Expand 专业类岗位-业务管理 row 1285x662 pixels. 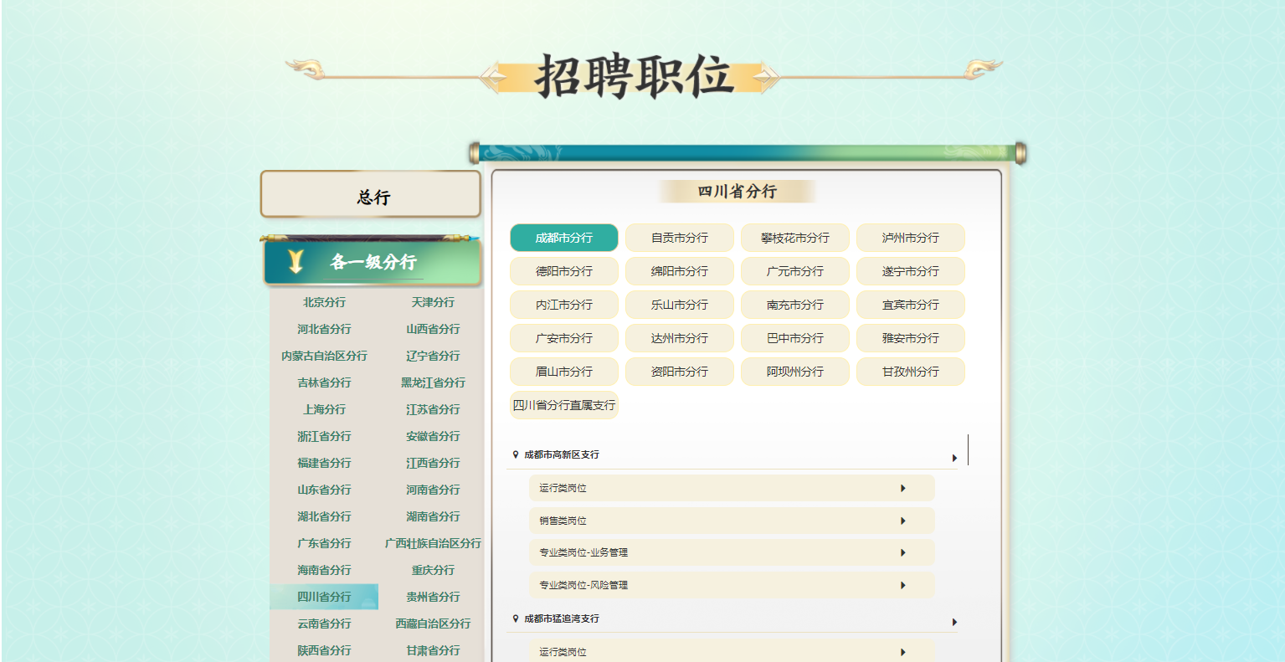click(732, 552)
